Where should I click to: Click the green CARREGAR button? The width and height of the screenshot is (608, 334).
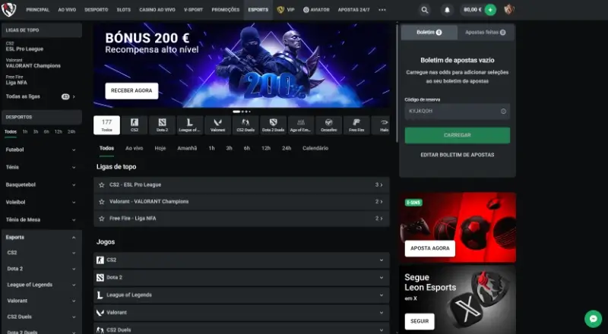pyautogui.click(x=457, y=135)
